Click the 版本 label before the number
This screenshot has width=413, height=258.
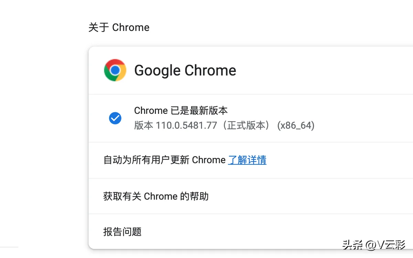point(144,126)
